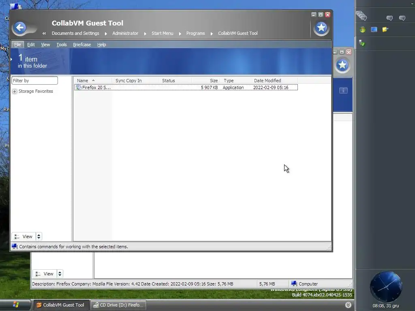Click the View button in CollabVM window

point(24,236)
